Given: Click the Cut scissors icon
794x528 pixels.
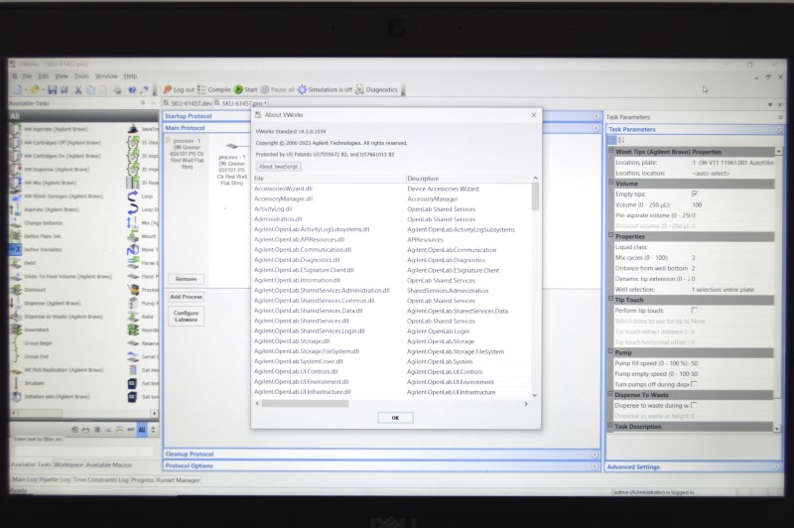Looking at the screenshot, I should 78,89.
